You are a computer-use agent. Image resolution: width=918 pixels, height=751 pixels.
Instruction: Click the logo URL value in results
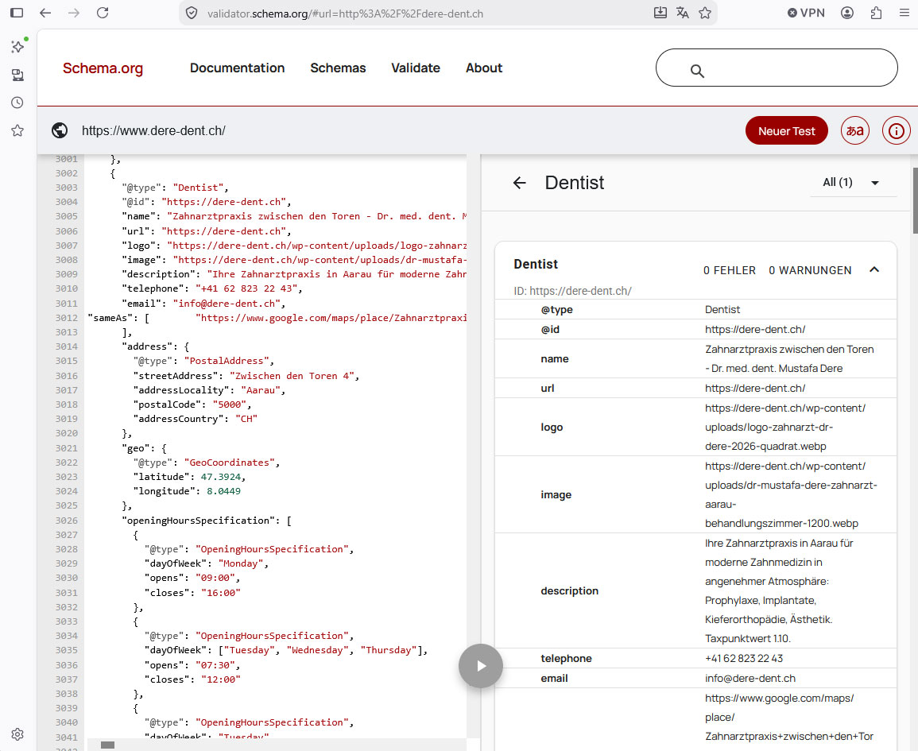pos(785,428)
